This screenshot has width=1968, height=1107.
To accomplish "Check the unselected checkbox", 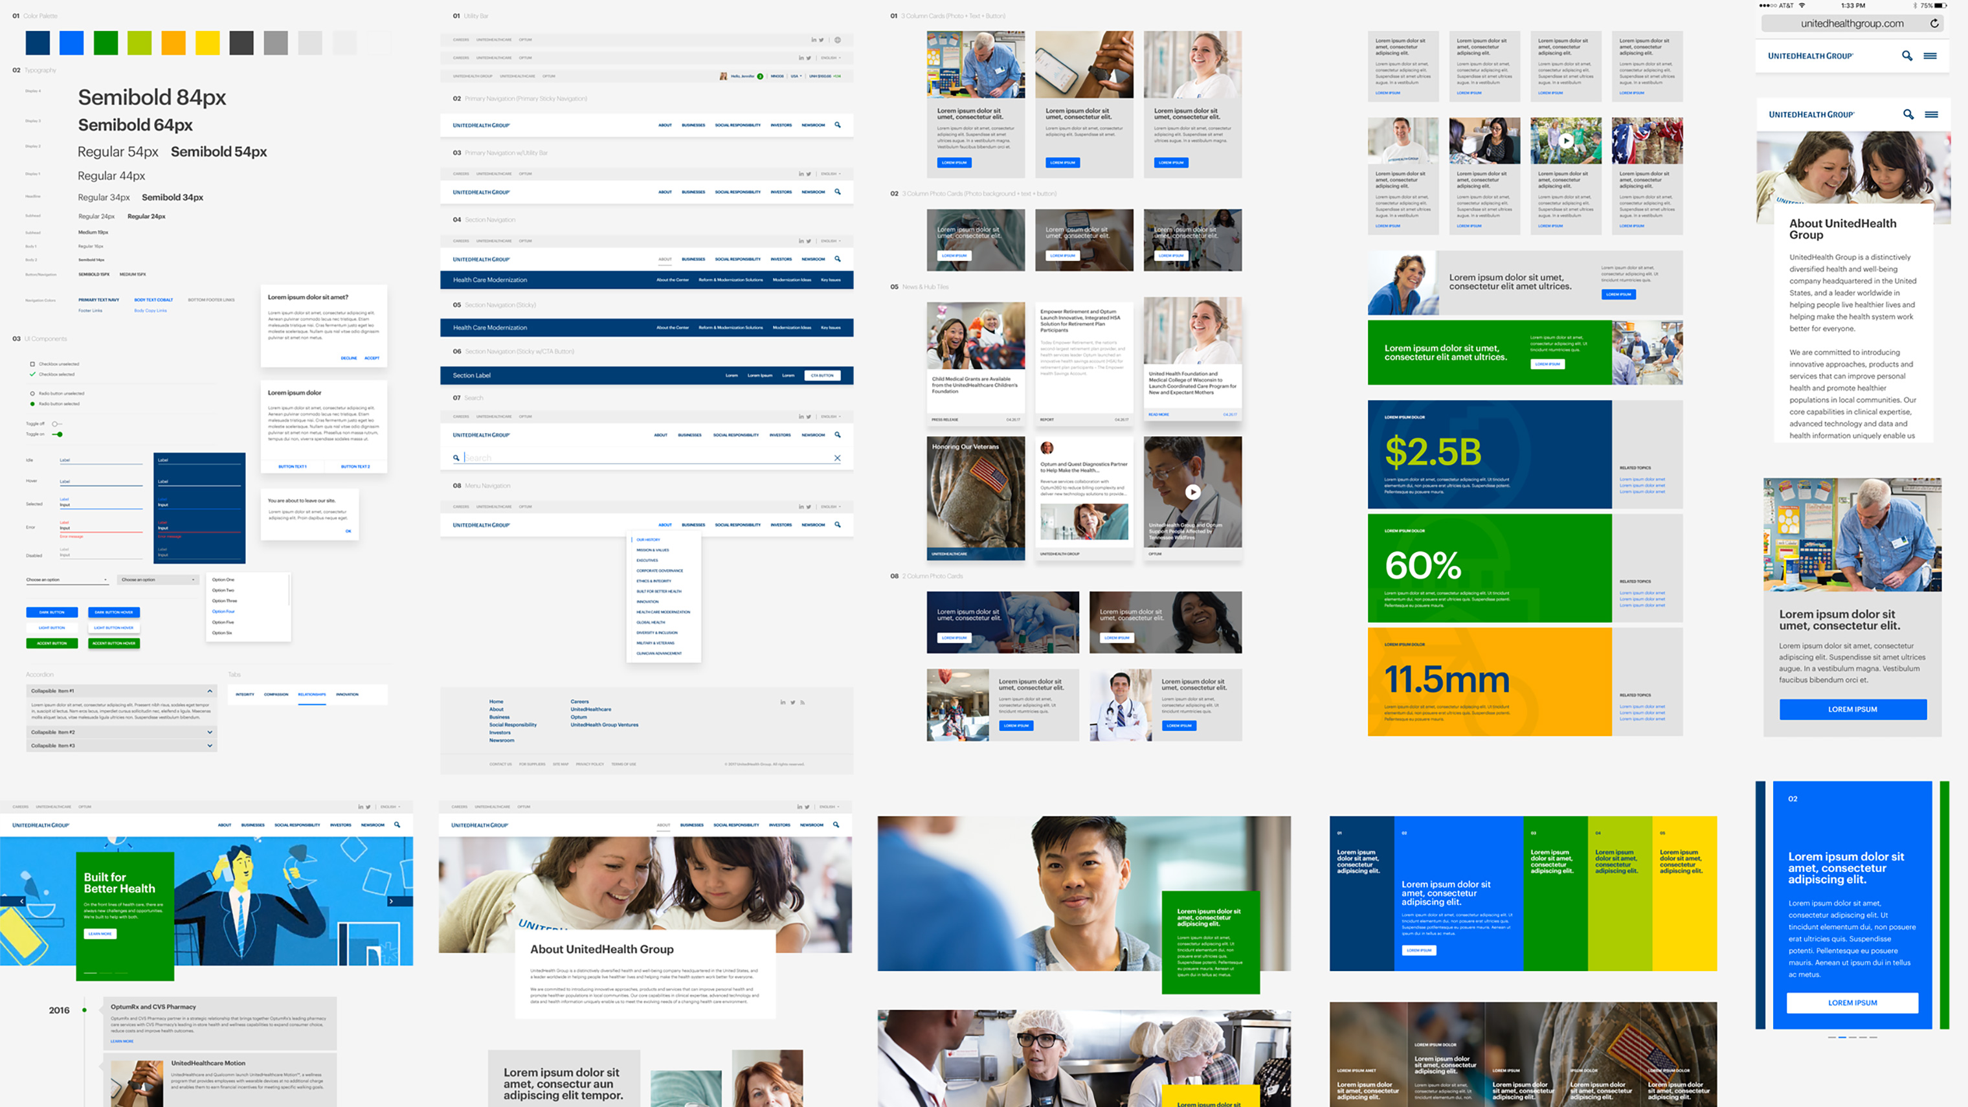I will point(32,364).
